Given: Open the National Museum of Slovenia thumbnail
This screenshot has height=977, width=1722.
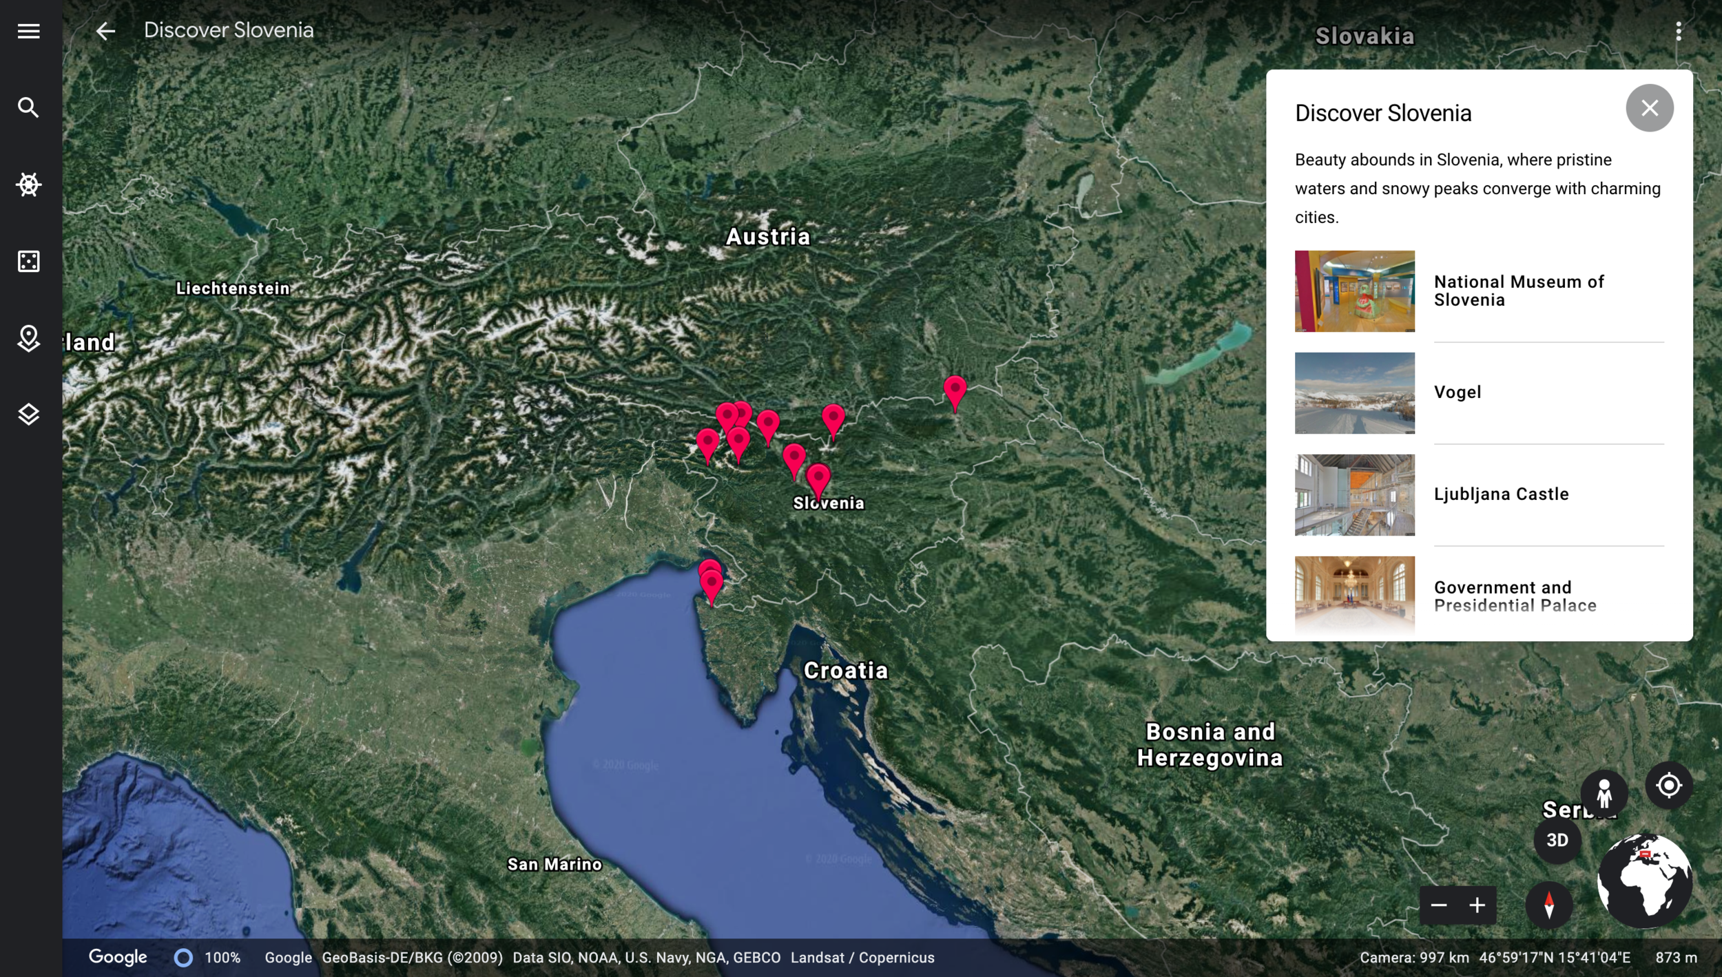Looking at the screenshot, I should click(x=1354, y=291).
